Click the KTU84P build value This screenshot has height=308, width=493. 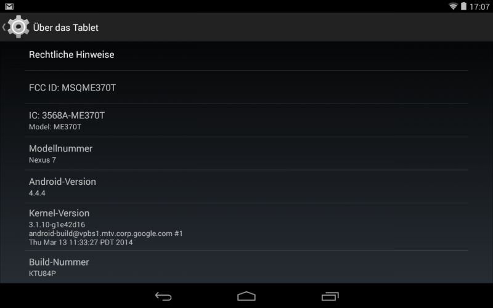43,274
